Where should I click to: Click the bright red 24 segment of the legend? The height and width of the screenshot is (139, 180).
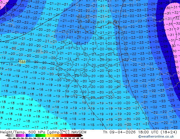[x=62, y=135]
